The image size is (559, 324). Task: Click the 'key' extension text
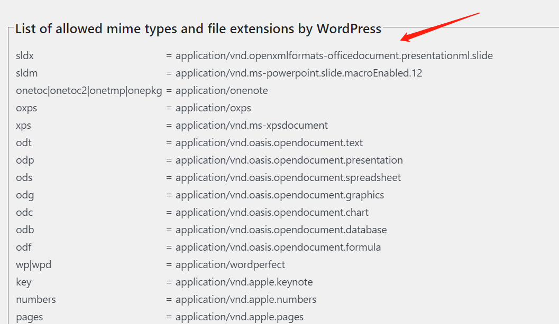coord(23,282)
